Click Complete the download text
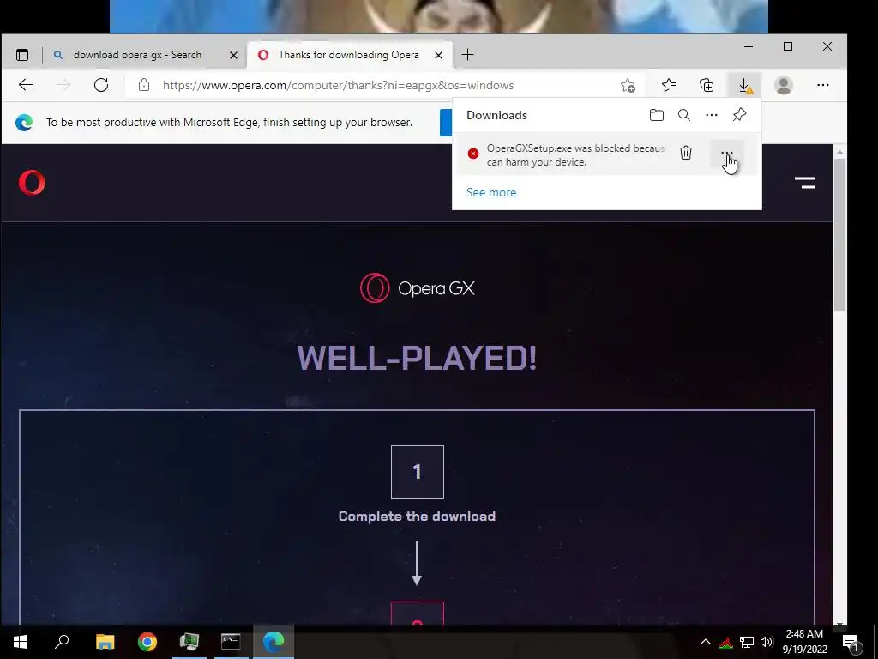 click(x=417, y=516)
